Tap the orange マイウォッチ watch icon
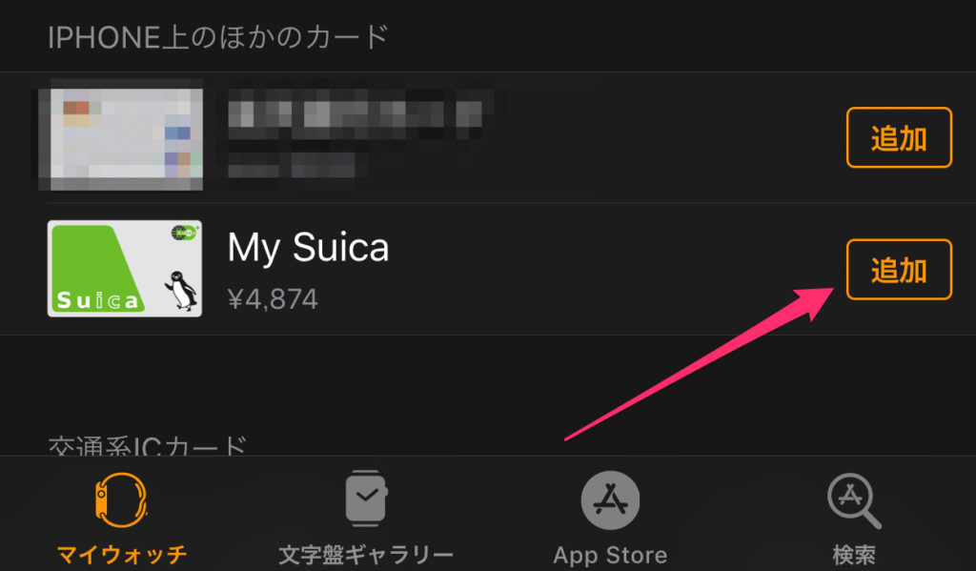 pyautogui.click(x=121, y=500)
